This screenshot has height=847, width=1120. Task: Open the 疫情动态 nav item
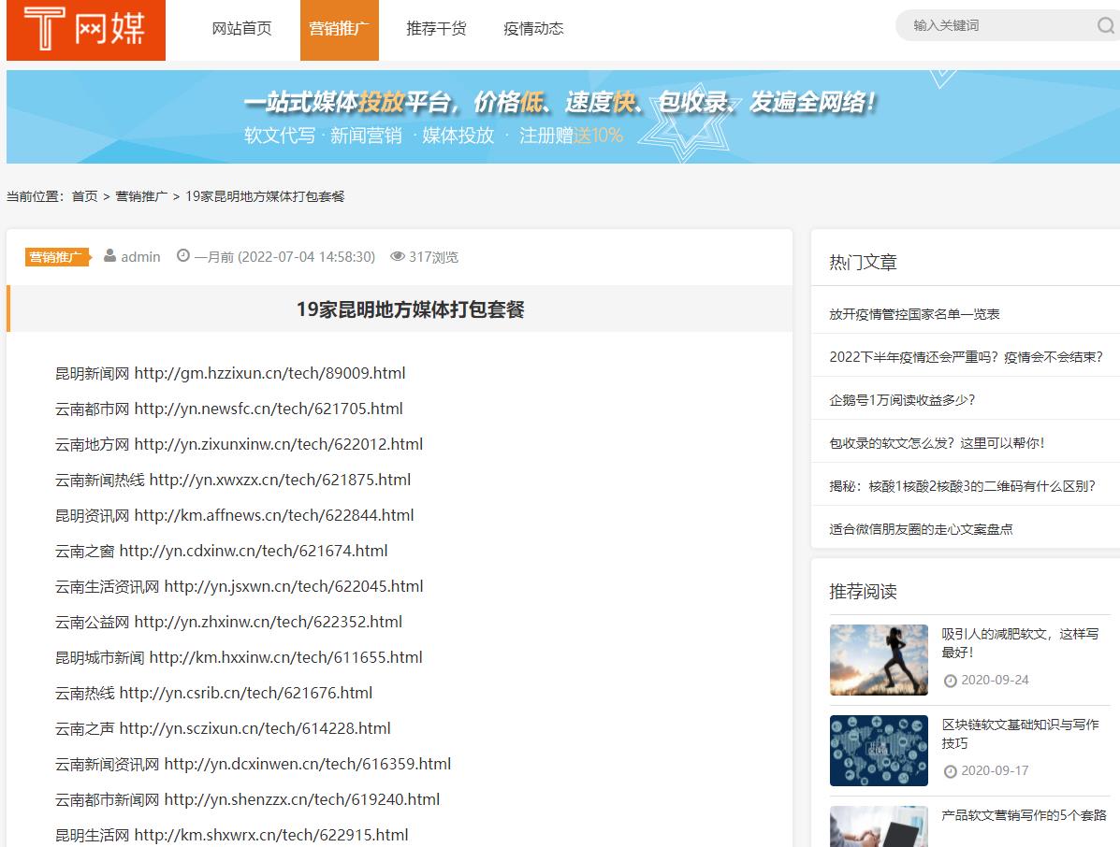pyautogui.click(x=532, y=29)
